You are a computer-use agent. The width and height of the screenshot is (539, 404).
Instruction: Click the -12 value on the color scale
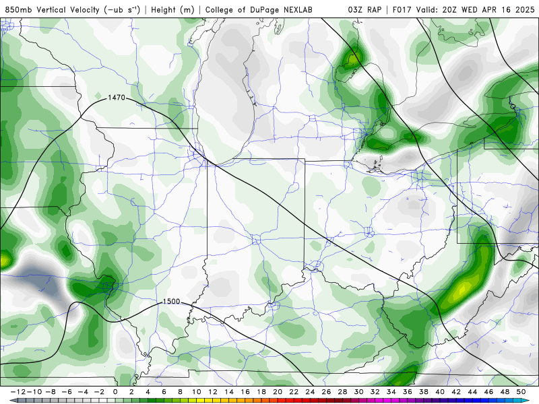(18, 392)
